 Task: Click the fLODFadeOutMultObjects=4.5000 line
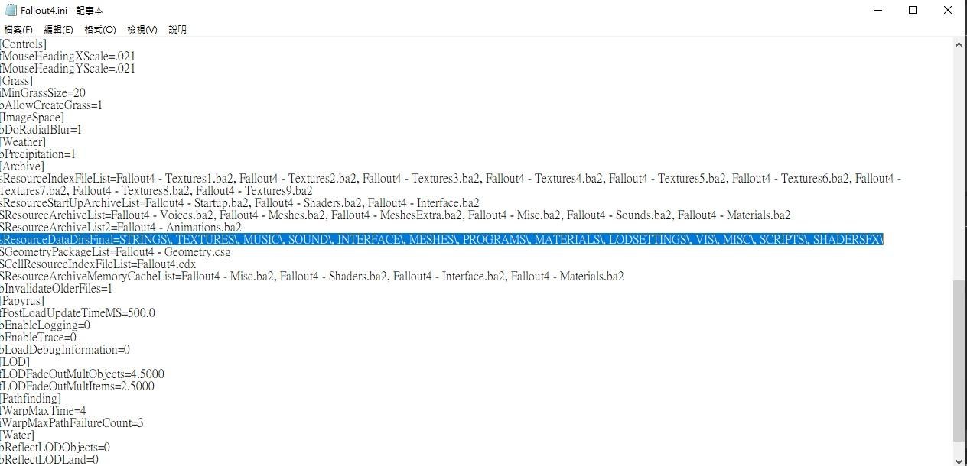click(x=82, y=374)
